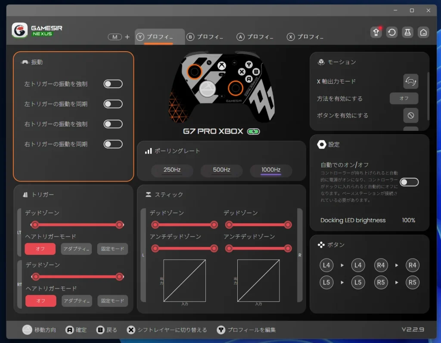Click the circular reset arrow icon

pos(391,32)
